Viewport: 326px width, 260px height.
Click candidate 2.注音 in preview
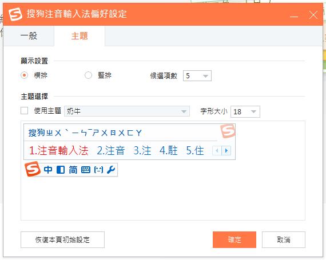point(110,150)
